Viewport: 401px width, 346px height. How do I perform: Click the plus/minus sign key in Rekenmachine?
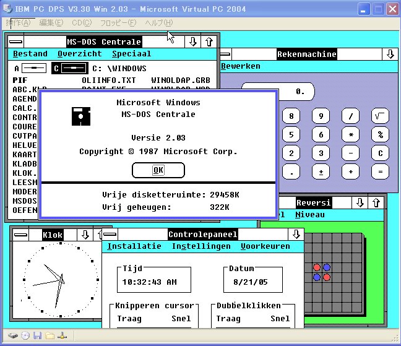point(321,171)
